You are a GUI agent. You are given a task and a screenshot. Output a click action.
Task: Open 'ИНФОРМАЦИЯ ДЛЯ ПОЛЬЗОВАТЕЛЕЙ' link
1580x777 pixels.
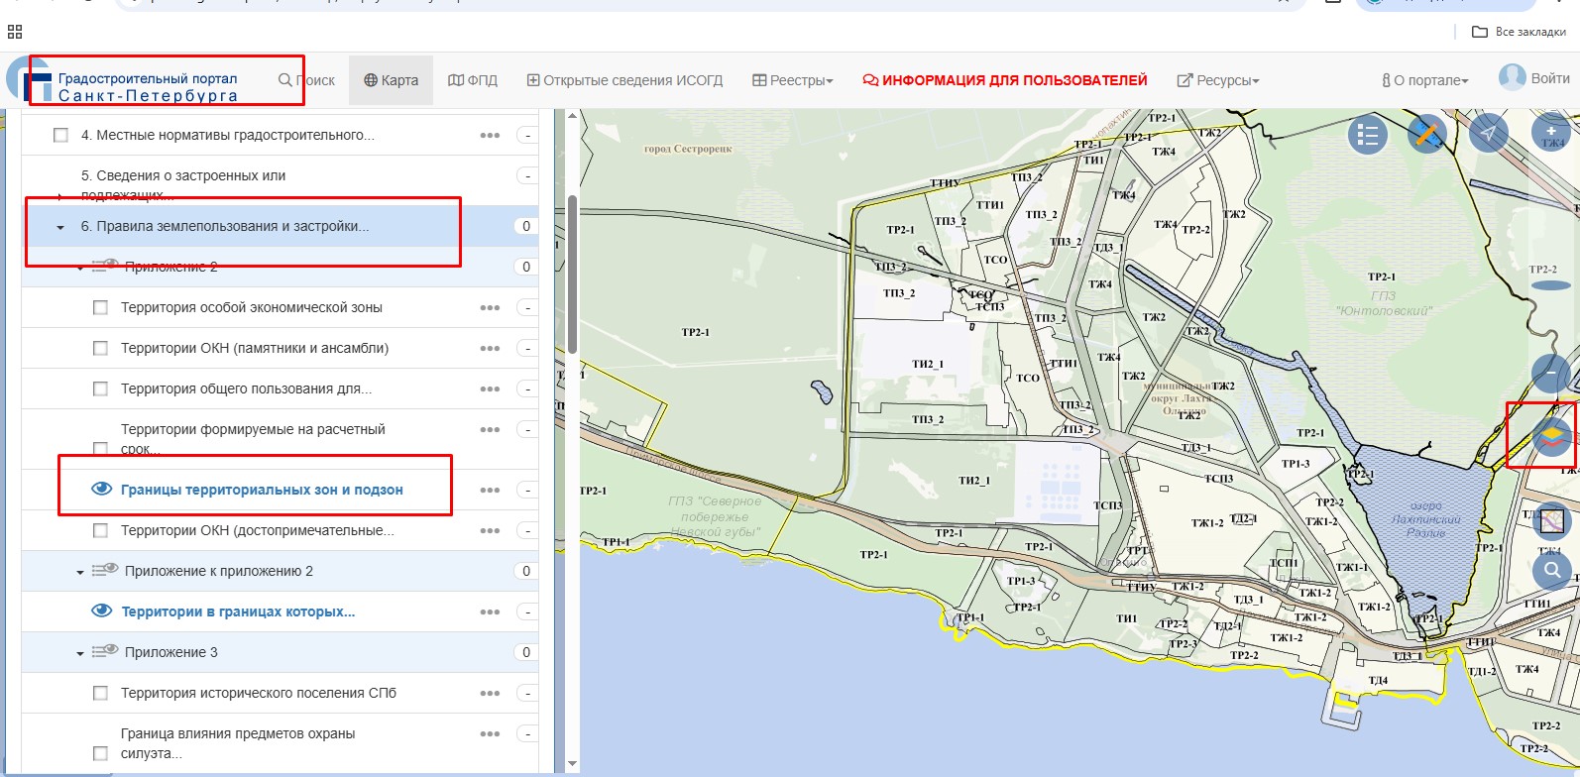[x=1005, y=80]
